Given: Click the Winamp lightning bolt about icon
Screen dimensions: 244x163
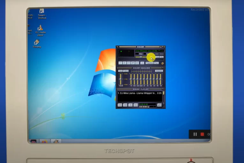Looking at the screenshot, I should (x=162, y=63).
